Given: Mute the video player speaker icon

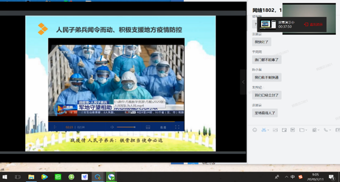Looking at the screenshot, I should click(112, 127).
